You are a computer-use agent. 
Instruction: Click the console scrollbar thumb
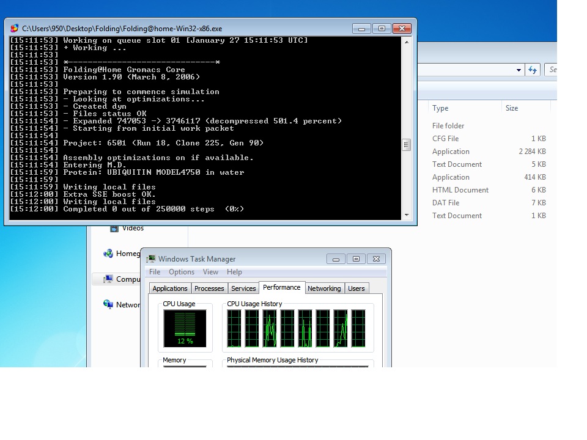click(407, 145)
